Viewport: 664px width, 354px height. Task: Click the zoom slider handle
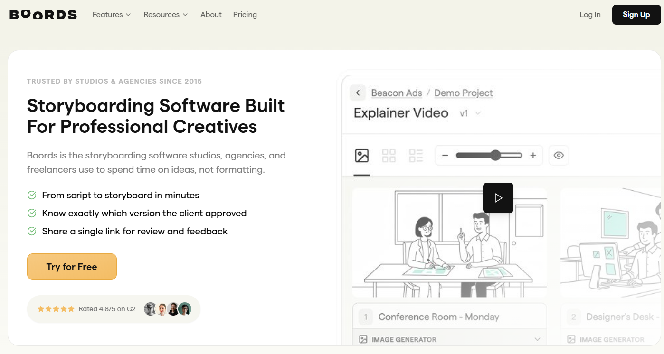(496, 156)
